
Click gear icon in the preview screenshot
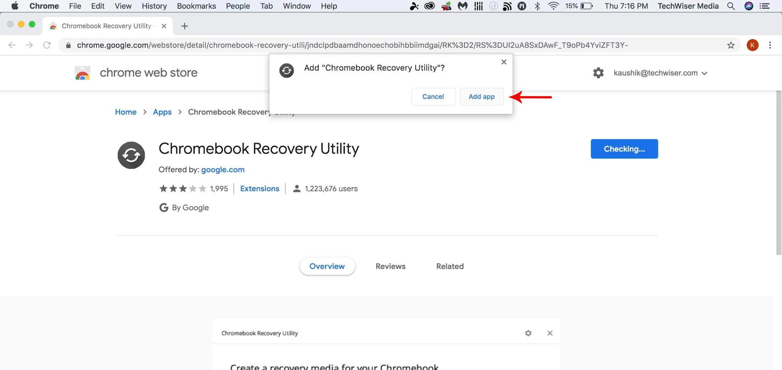click(x=528, y=333)
